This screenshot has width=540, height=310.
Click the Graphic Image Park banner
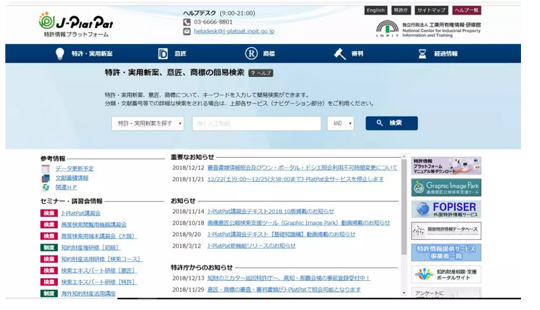tap(446, 187)
